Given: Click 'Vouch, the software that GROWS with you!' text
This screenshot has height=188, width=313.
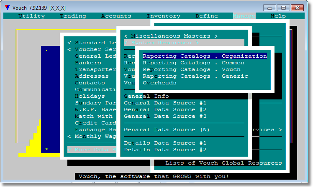Looking at the screenshot, I should click(154, 176).
